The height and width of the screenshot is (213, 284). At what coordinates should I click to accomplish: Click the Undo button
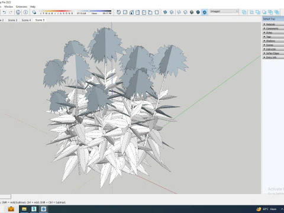4,12
